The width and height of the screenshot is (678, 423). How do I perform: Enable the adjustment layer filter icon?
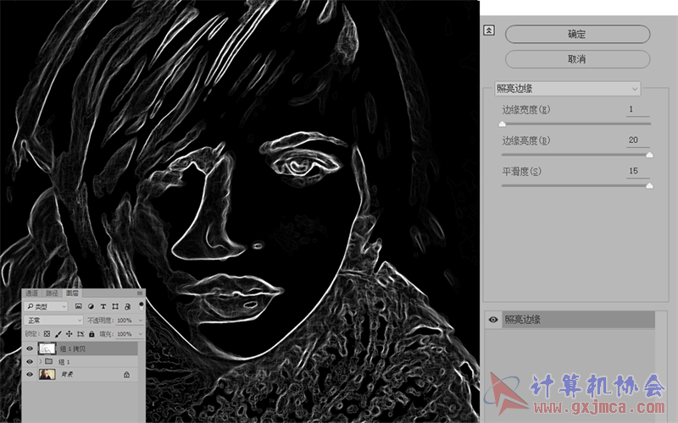[x=91, y=306]
